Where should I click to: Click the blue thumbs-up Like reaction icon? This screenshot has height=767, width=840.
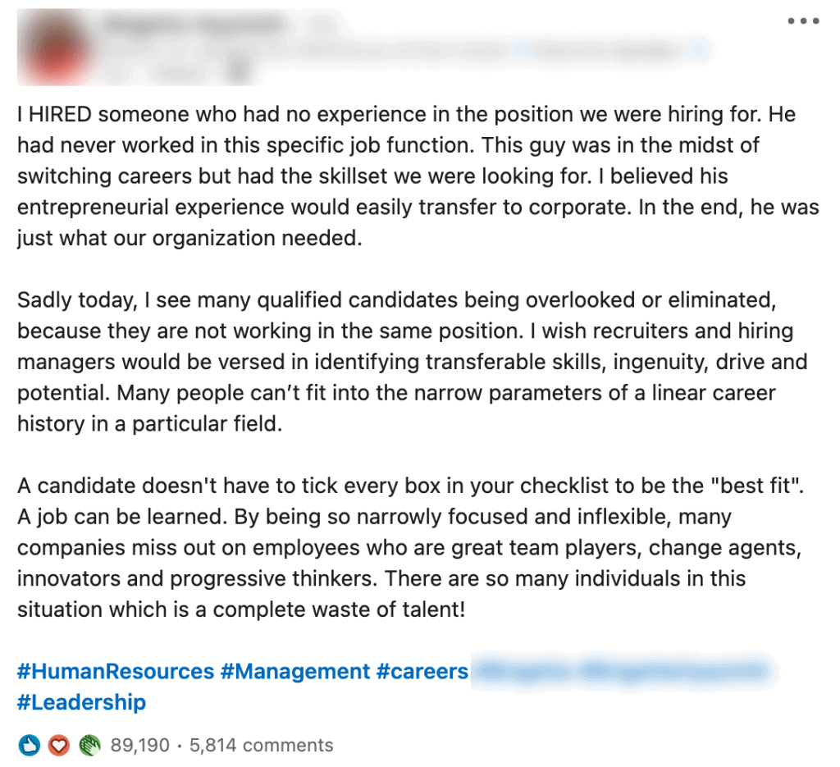point(30,746)
